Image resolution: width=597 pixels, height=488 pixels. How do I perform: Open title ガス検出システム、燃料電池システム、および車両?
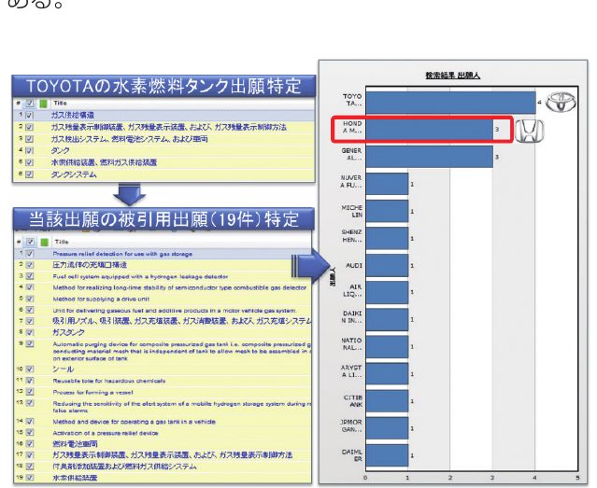click(130, 139)
